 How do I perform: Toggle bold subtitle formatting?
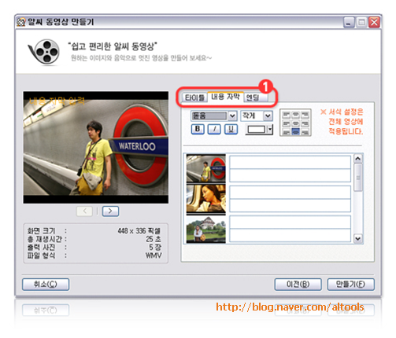pyautogui.click(x=198, y=129)
